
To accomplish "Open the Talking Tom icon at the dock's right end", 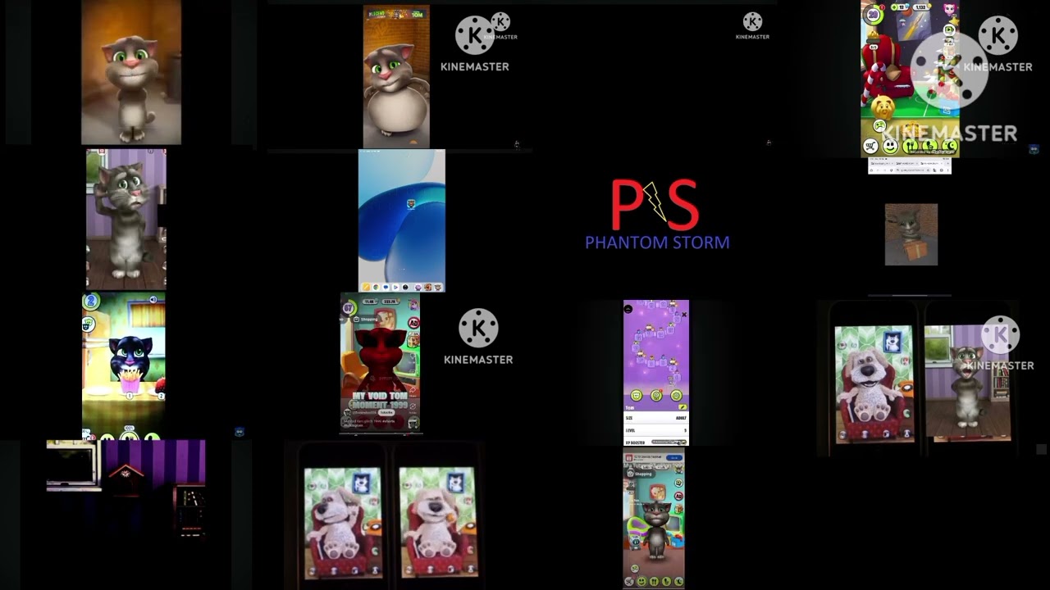I will coord(438,287).
